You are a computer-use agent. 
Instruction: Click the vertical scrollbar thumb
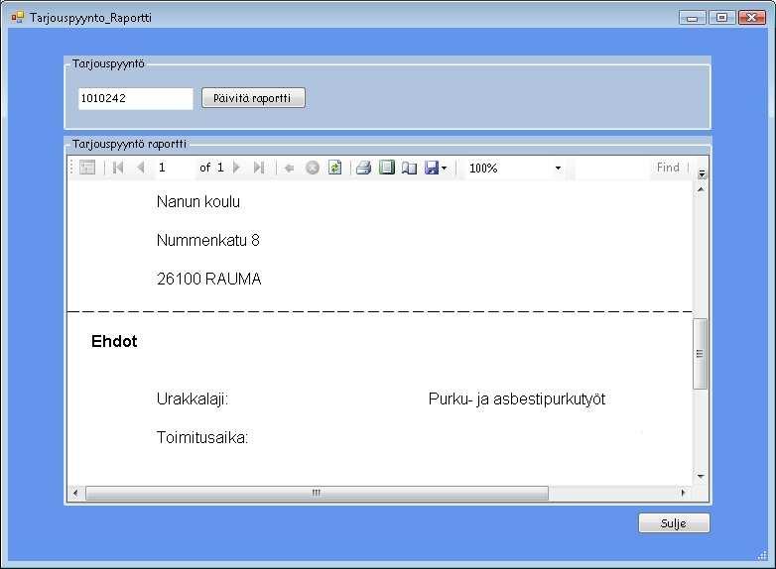(x=701, y=354)
